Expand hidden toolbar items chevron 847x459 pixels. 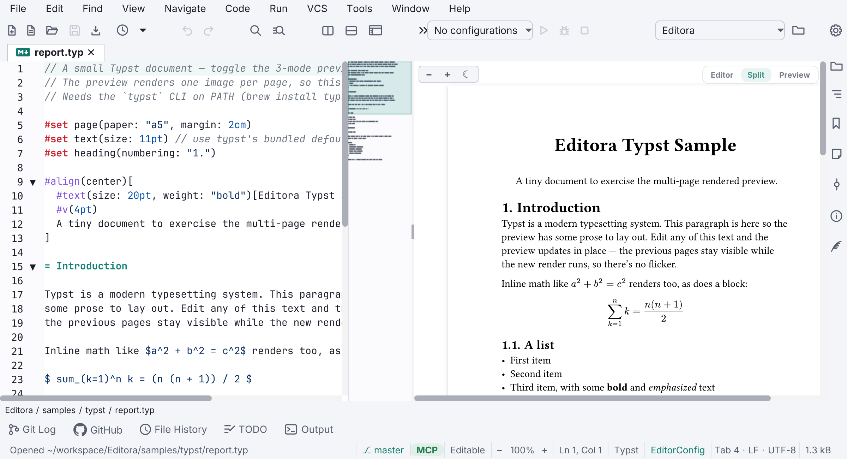click(x=422, y=31)
